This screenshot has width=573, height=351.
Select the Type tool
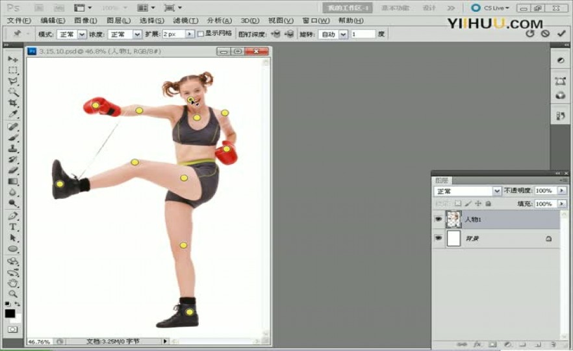[13, 227]
